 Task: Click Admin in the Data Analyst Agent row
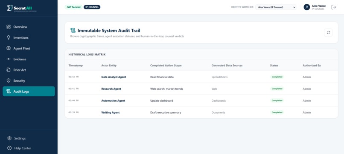tap(307, 77)
